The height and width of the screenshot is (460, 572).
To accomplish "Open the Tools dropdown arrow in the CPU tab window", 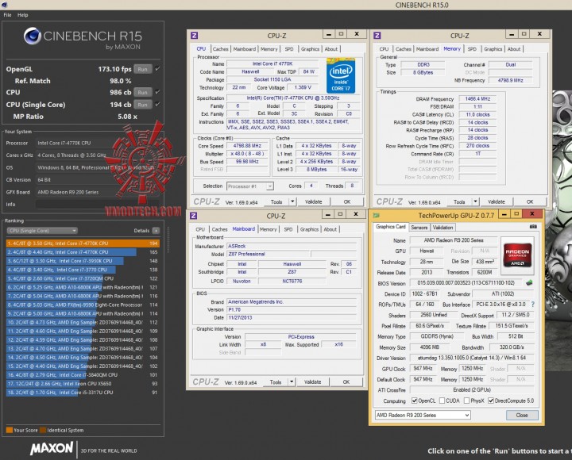I will click(x=292, y=201).
